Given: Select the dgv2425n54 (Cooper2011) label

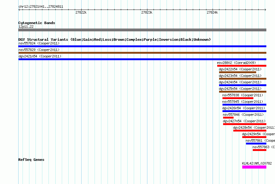Looking at the screenshot, I should 240,89.
